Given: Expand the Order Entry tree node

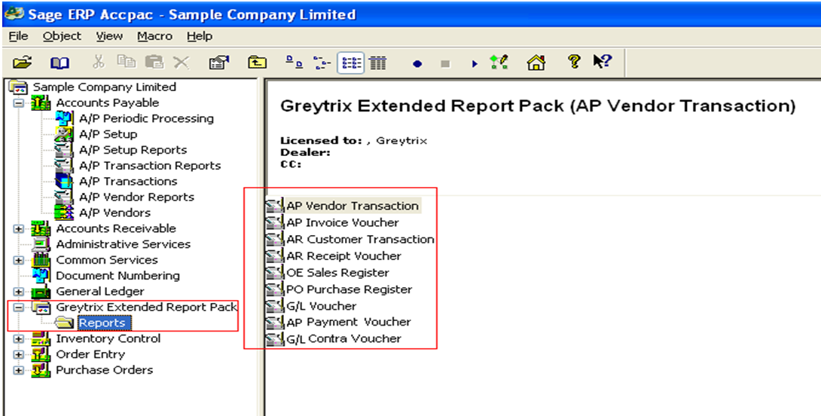Looking at the screenshot, I should [19, 354].
